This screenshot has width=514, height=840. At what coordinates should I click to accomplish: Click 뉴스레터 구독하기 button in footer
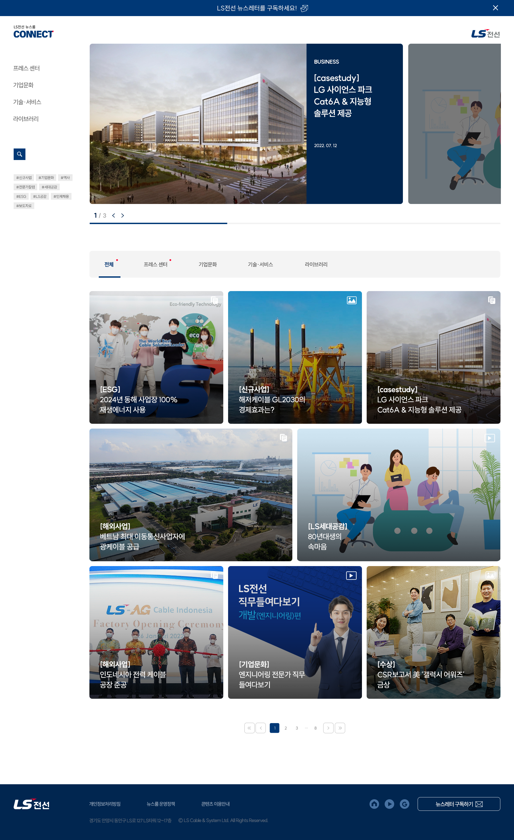pyautogui.click(x=459, y=804)
